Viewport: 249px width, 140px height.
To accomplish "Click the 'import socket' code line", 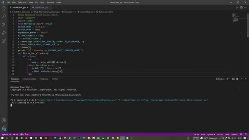I will 26,21.
